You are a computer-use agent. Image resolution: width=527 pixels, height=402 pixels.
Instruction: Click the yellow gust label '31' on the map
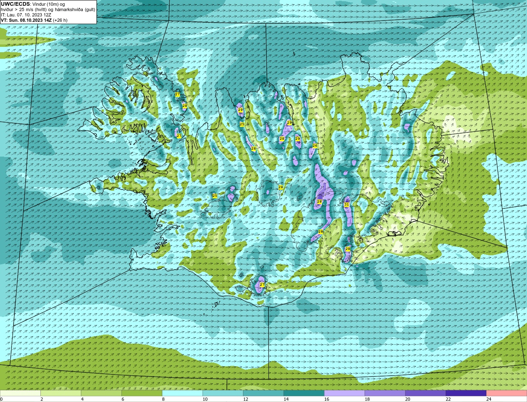(347, 204)
